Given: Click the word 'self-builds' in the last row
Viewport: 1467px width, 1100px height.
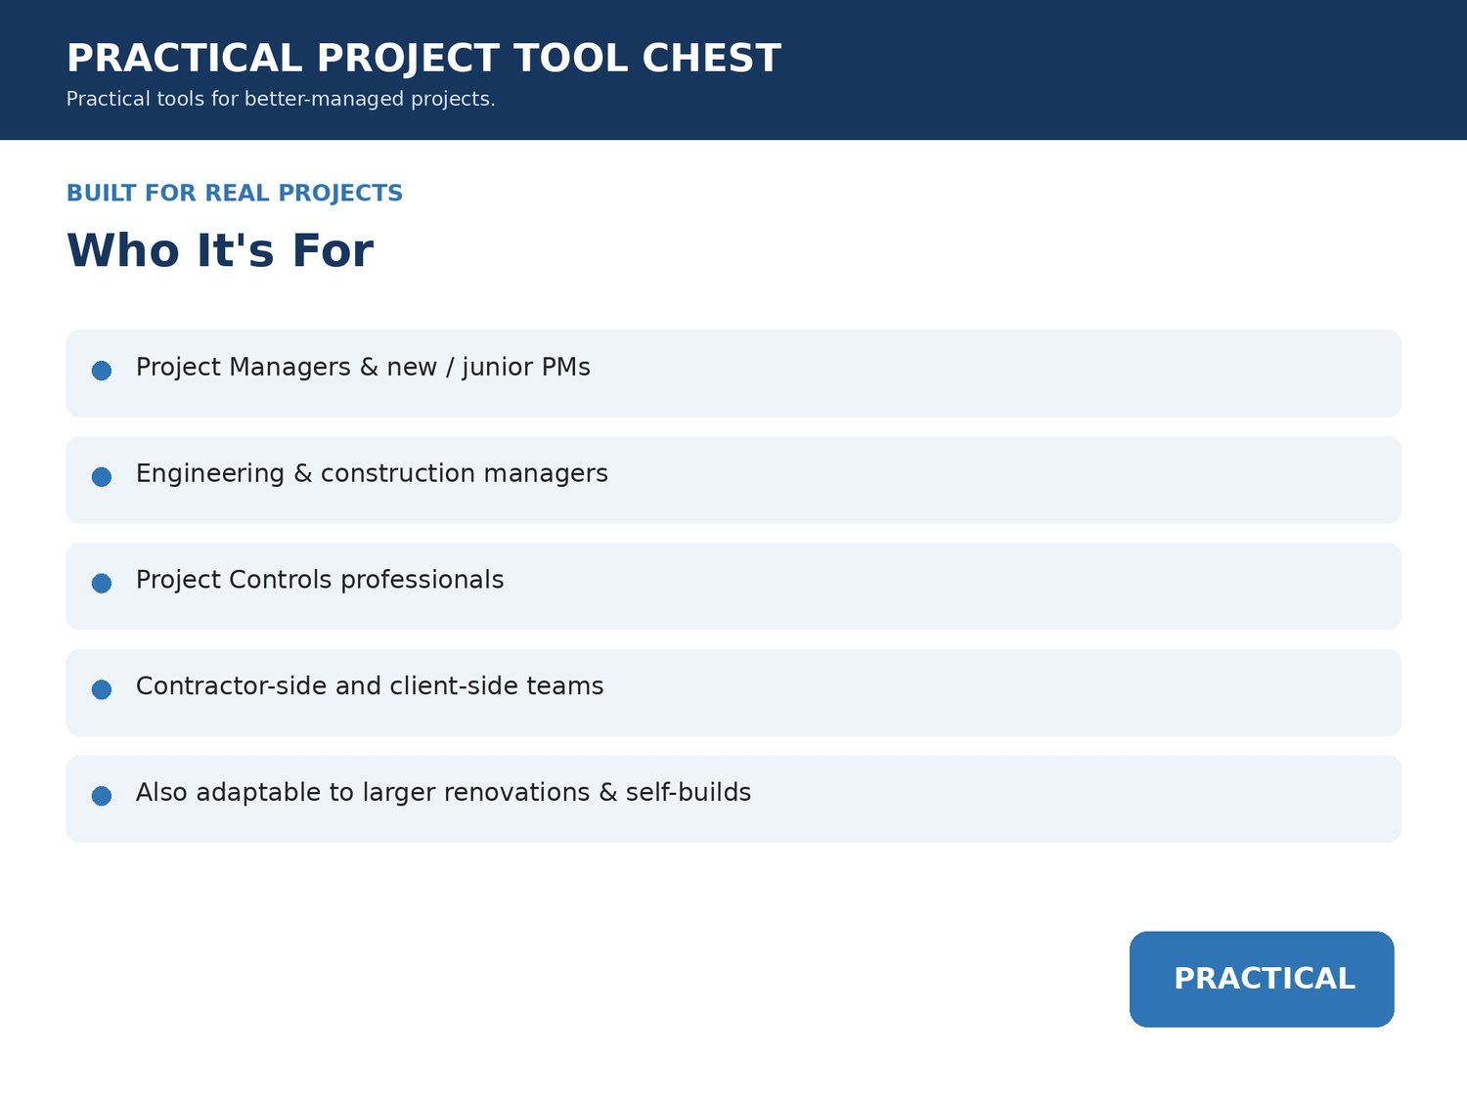Looking at the screenshot, I should [689, 793].
